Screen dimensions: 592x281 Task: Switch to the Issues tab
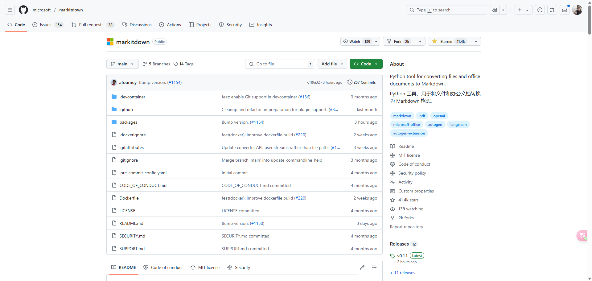(48, 25)
